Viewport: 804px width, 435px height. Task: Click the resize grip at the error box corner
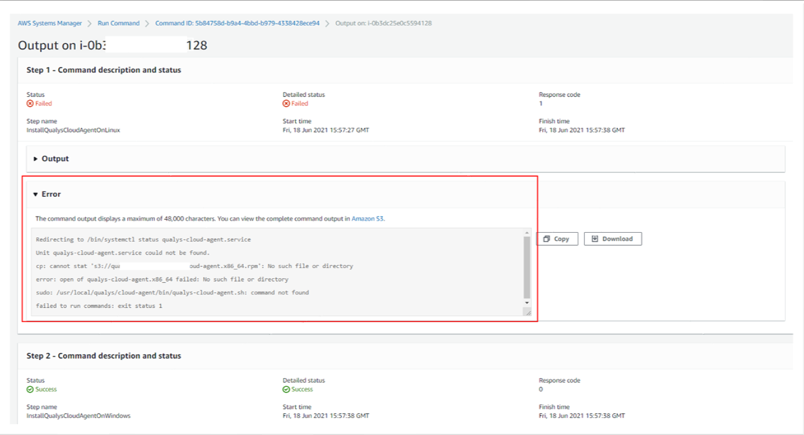point(528,312)
